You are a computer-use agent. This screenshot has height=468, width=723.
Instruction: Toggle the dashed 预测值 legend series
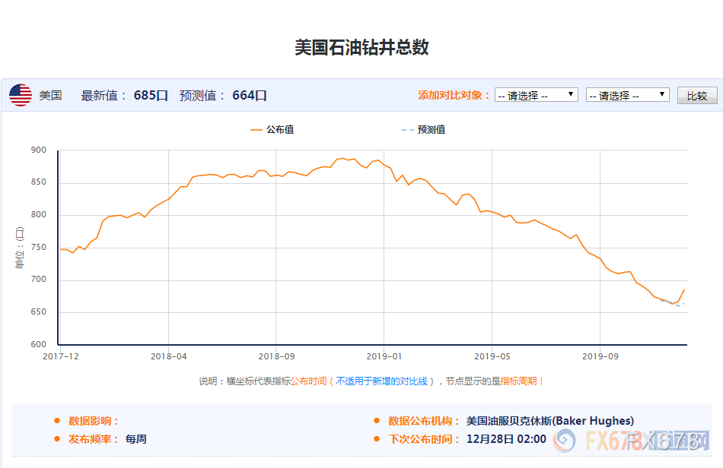(423, 130)
